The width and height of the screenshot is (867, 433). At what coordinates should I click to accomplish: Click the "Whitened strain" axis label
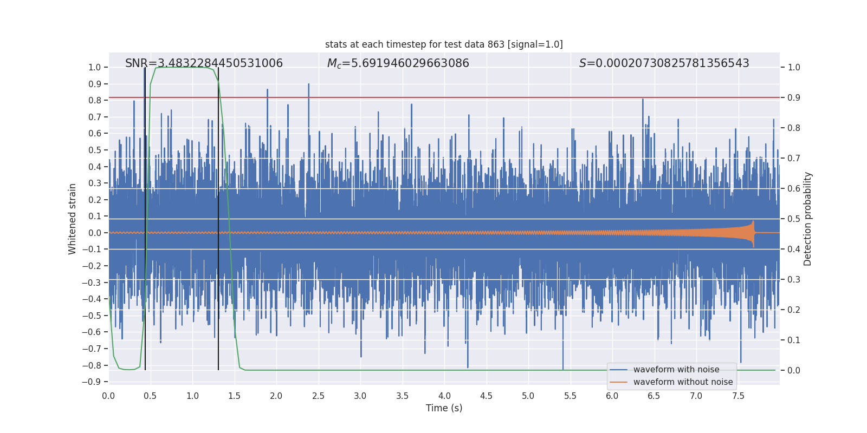[x=73, y=219]
